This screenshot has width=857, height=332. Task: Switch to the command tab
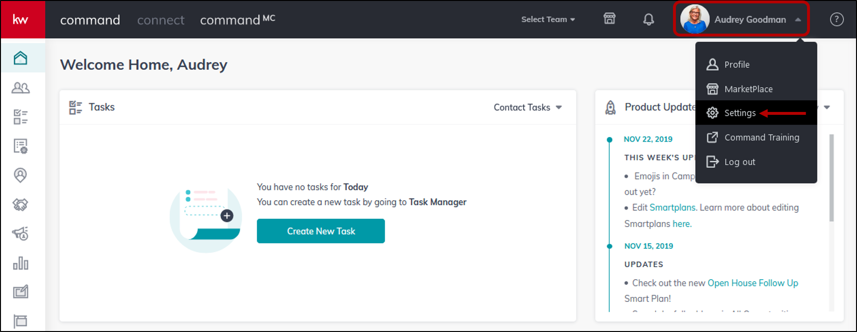point(90,20)
